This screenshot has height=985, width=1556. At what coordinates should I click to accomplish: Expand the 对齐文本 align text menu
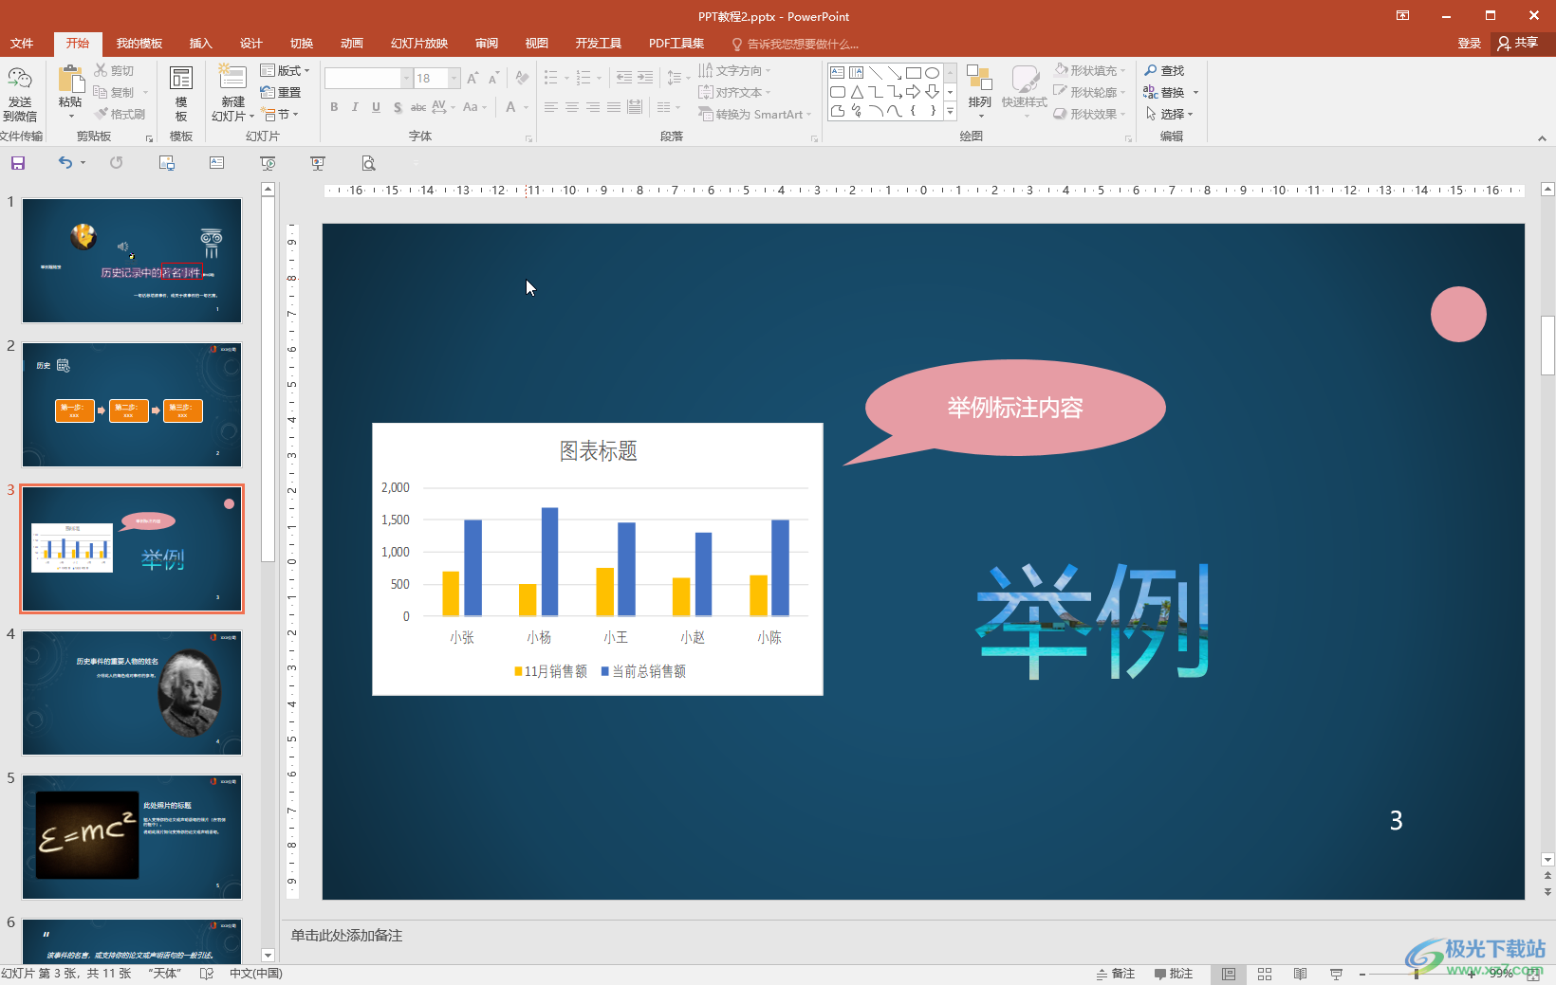734,92
